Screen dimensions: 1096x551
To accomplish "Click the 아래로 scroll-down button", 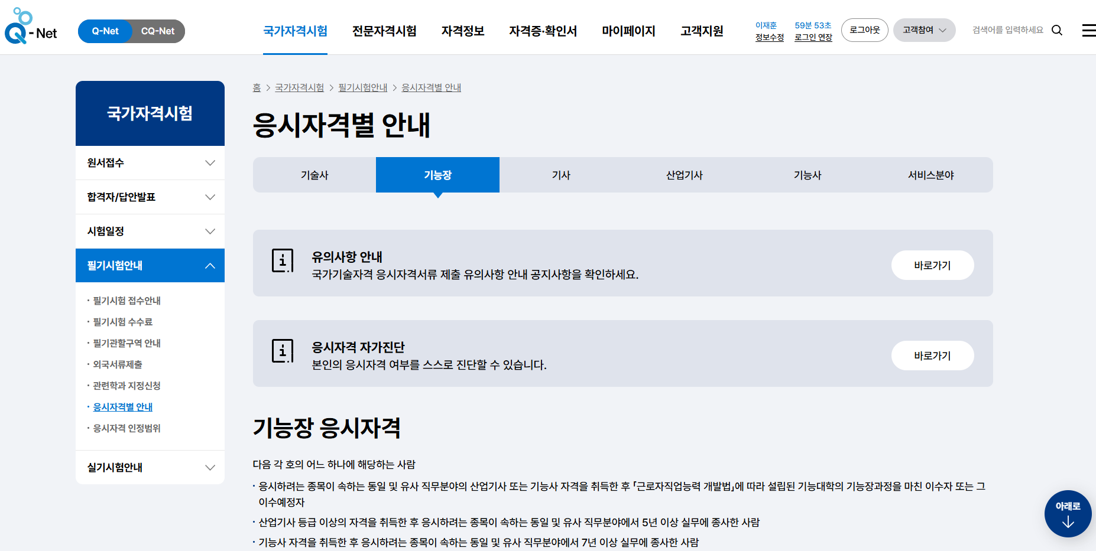I will (1068, 514).
